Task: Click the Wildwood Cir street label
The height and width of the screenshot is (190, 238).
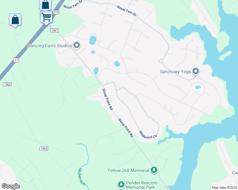Action: pos(148,135)
